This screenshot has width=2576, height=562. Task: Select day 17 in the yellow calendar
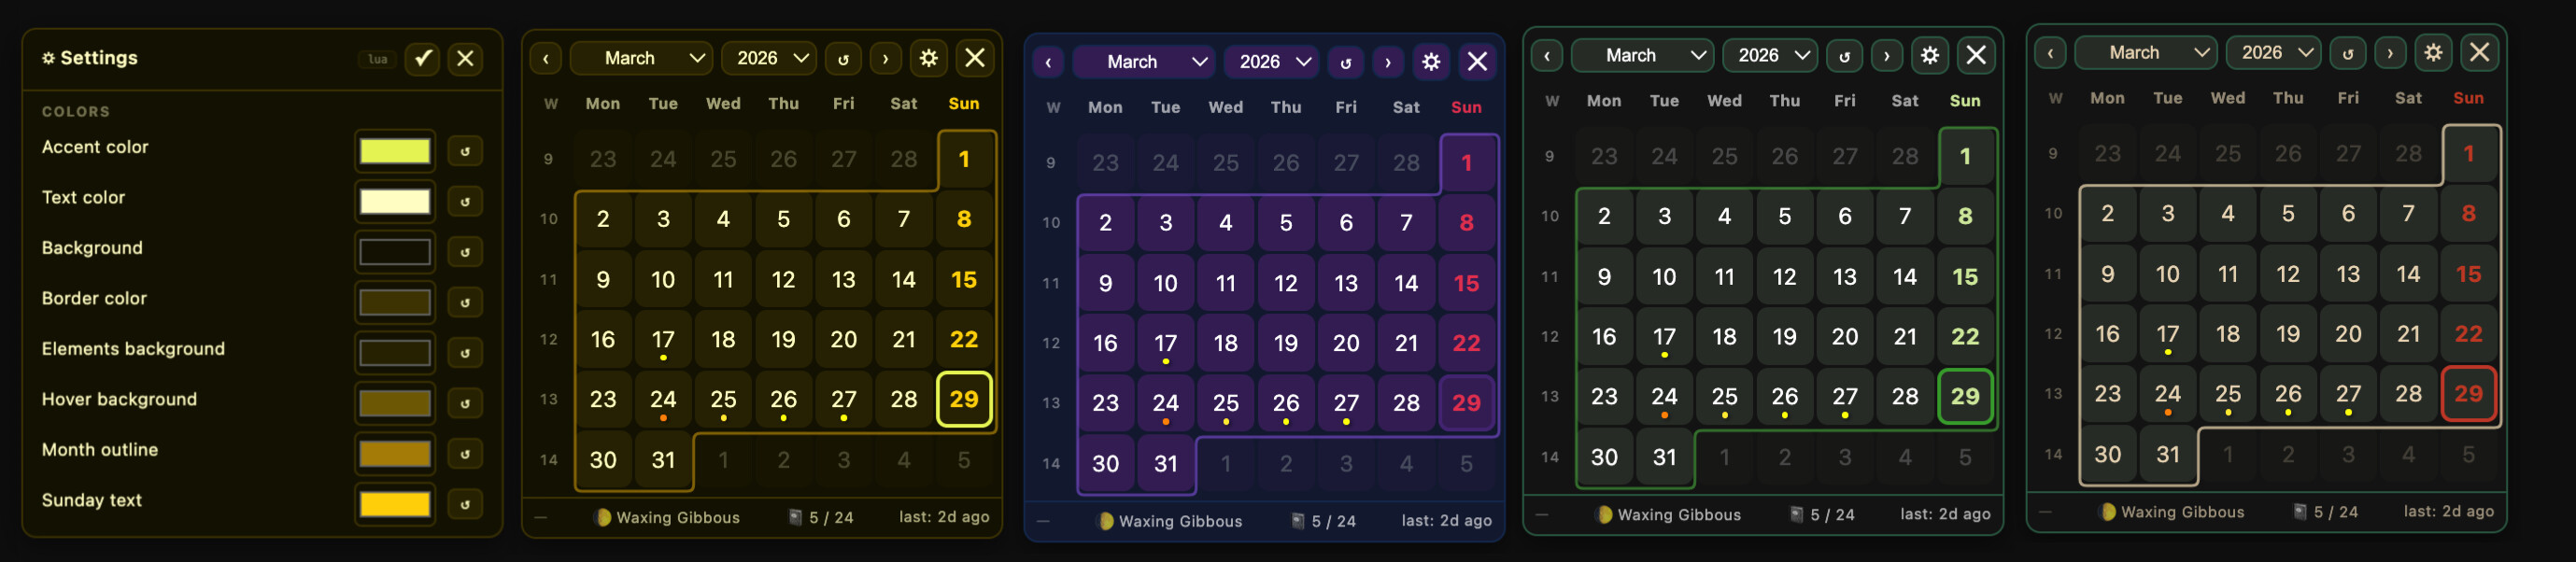tap(663, 340)
